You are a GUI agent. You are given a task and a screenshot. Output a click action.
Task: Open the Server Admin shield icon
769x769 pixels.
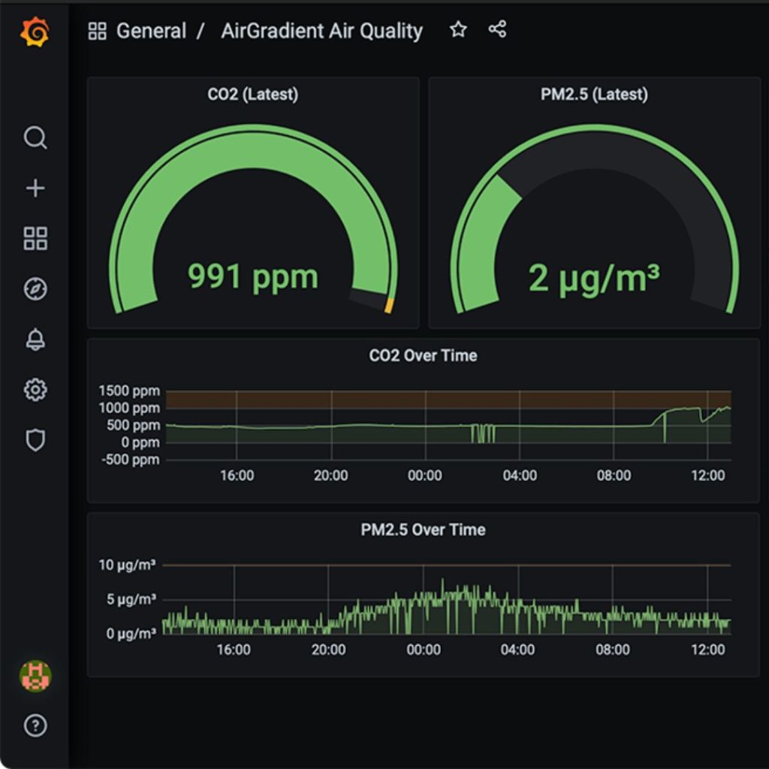35,440
